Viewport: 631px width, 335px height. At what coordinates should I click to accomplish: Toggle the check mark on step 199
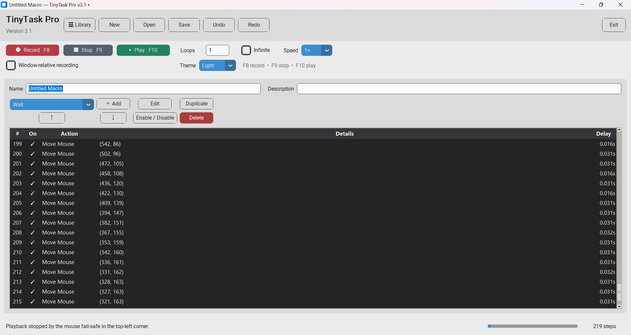33,144
